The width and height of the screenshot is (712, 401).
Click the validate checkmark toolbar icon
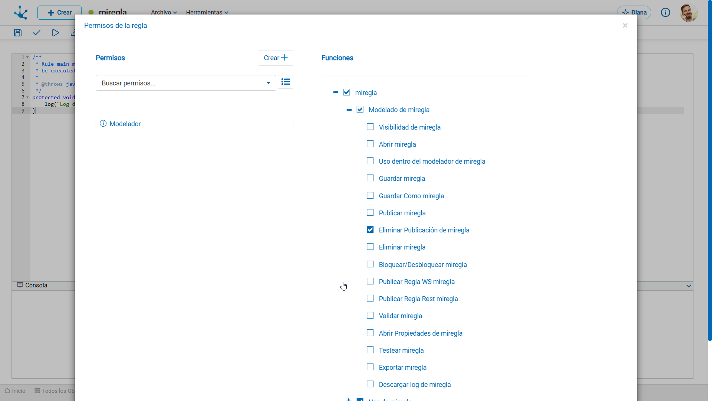36,33
